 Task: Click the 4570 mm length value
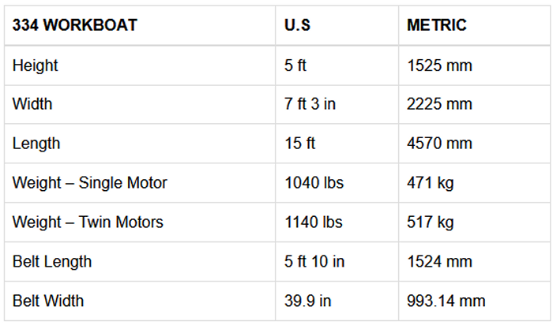tap(439, 144)
